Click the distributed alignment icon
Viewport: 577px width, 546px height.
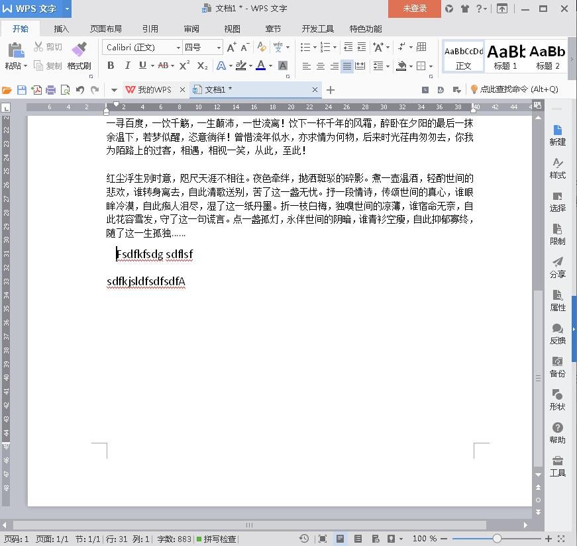360,66
